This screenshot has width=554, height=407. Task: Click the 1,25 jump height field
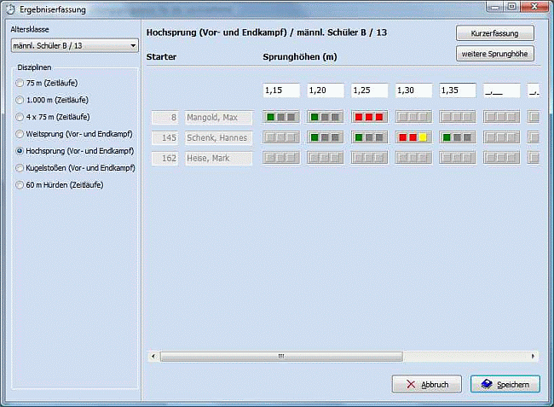[370, 90]
